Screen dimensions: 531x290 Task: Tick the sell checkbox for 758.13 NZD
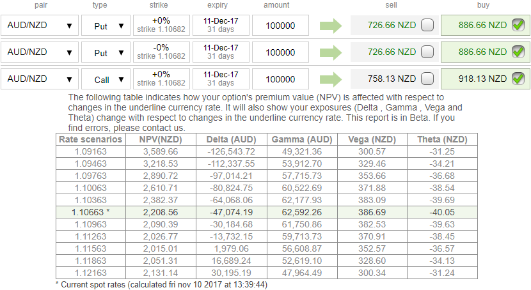427,79
